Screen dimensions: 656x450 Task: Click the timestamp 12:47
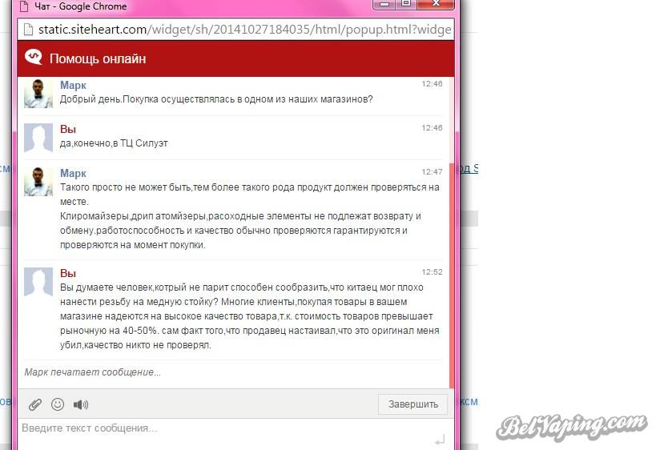[x=432, y=172]
